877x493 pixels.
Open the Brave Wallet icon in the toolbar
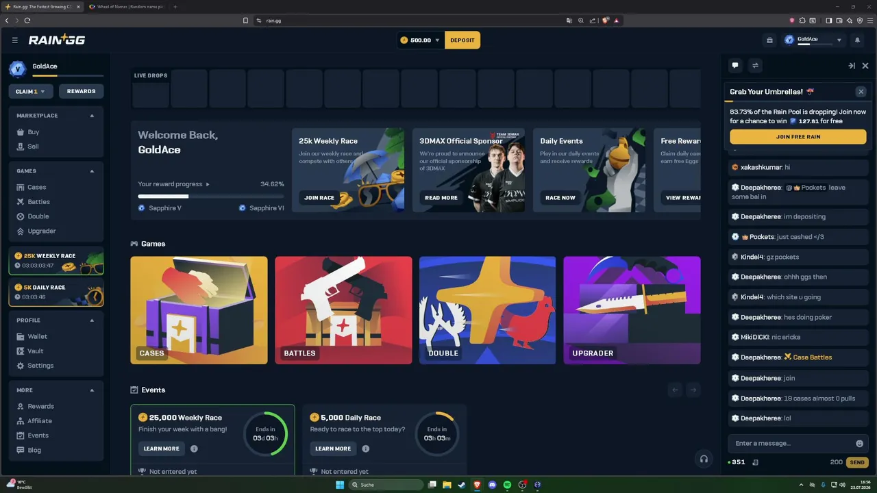(839, 21)
